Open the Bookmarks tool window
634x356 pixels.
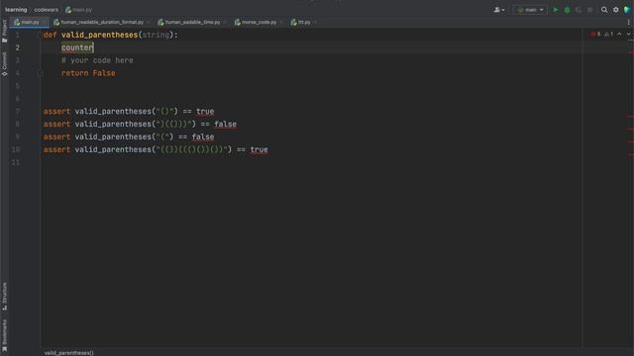pos(4,335)
